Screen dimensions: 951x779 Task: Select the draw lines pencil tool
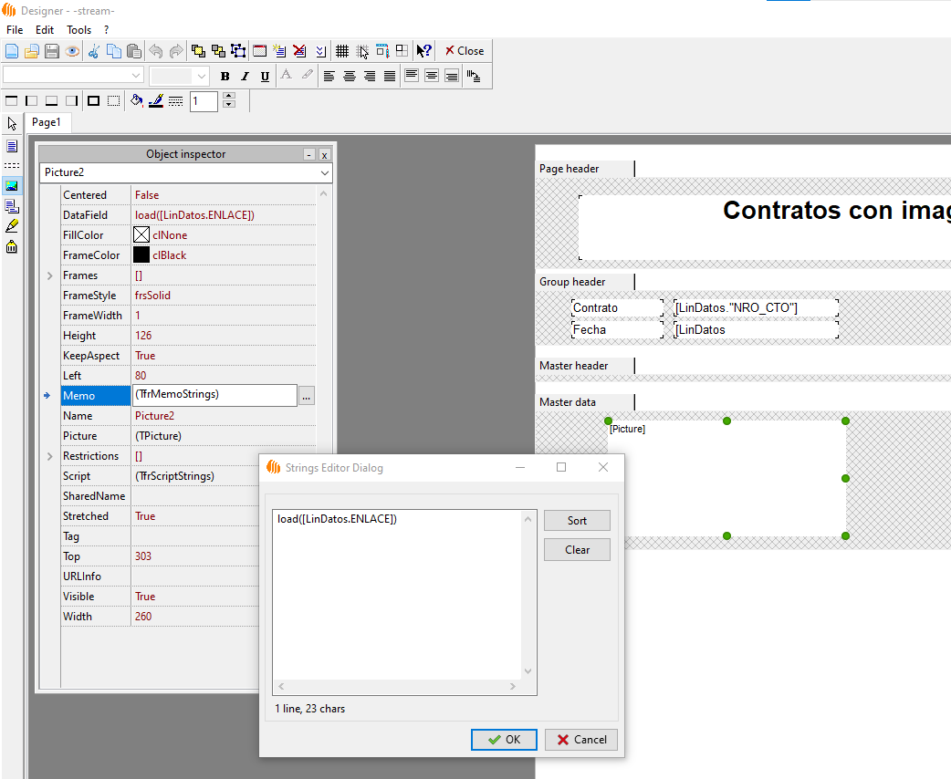tap(12, 225)
